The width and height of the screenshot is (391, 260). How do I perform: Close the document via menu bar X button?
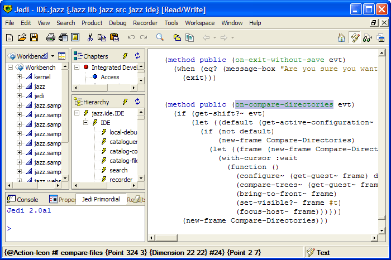tap(384, 23)
